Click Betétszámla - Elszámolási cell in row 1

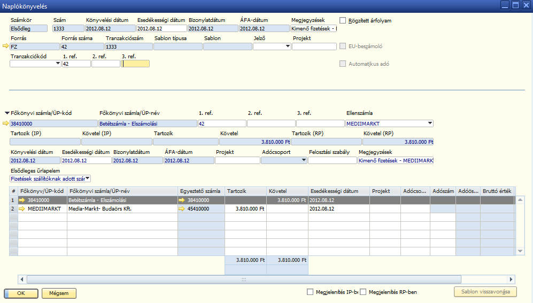coord(122,200)
